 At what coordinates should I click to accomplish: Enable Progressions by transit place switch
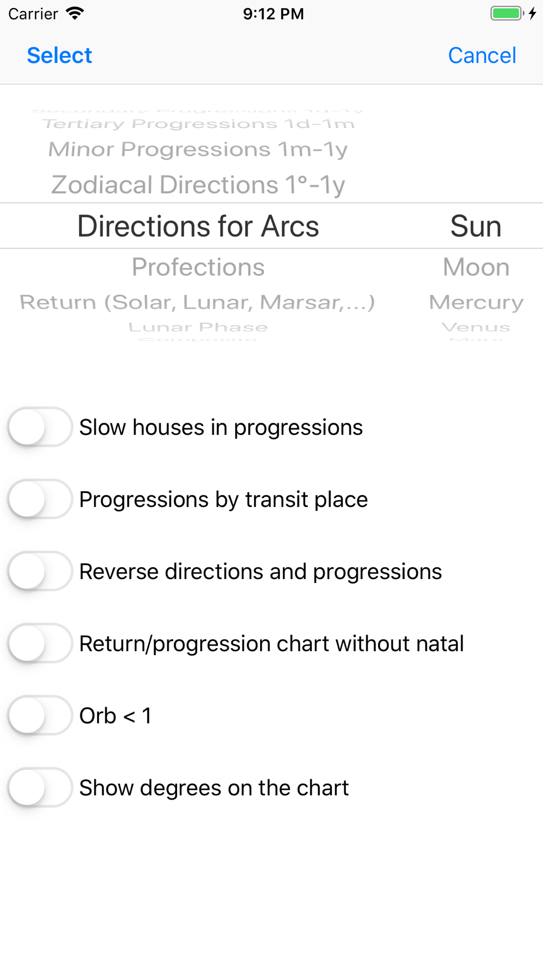pos(40,499)
